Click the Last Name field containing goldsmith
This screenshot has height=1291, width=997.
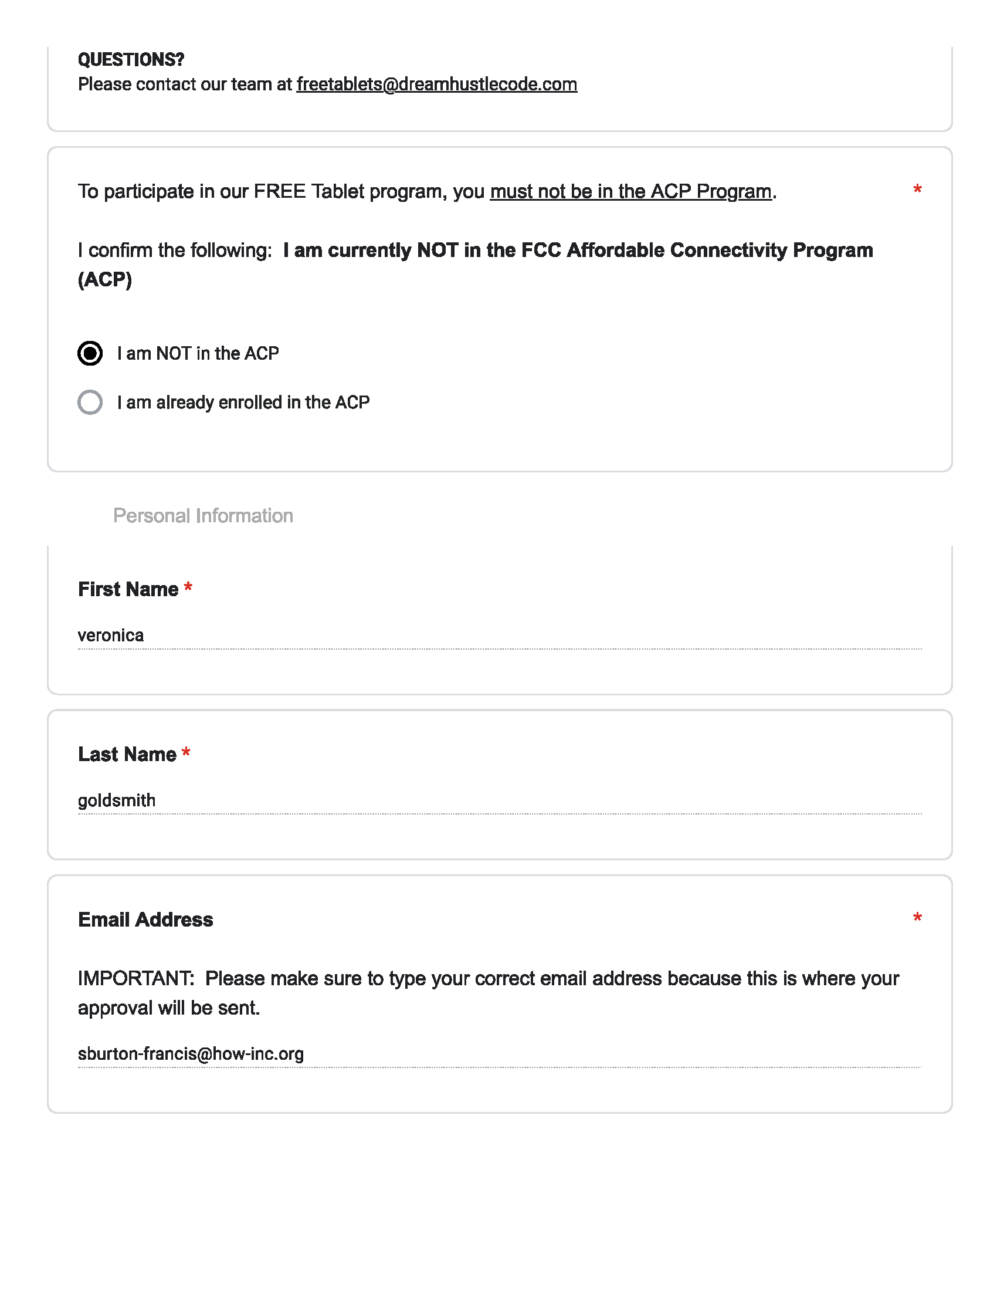[500, 800]
